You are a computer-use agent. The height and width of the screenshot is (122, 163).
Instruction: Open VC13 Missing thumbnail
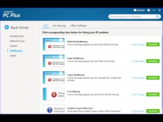tap(54, 94)
